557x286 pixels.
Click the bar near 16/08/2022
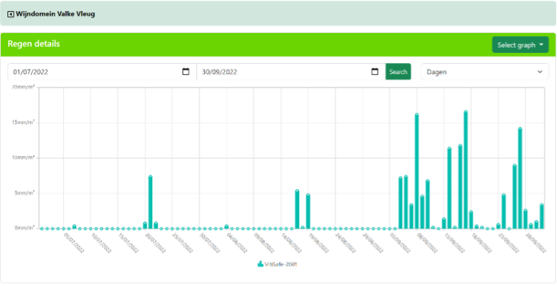(297, 210)
